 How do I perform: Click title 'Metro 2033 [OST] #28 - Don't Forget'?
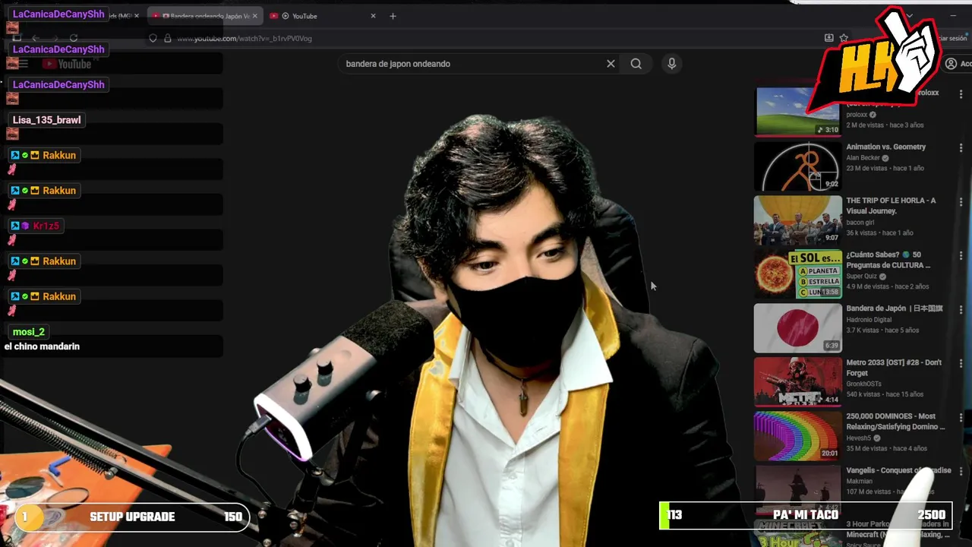894,368
